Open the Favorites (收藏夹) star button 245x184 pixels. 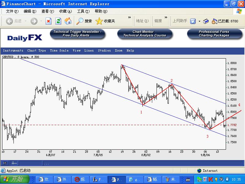105,21
